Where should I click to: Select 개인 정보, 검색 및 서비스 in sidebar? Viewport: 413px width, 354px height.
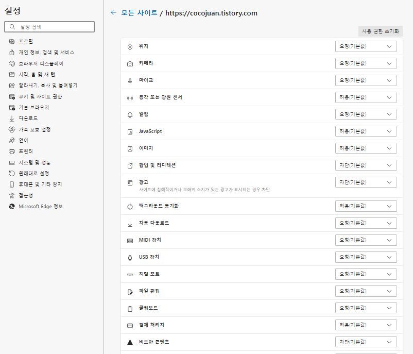48,52
